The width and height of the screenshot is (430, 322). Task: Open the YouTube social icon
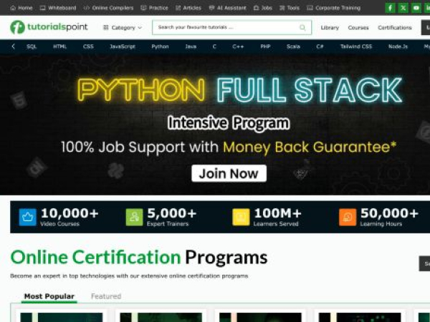[416, 8]
